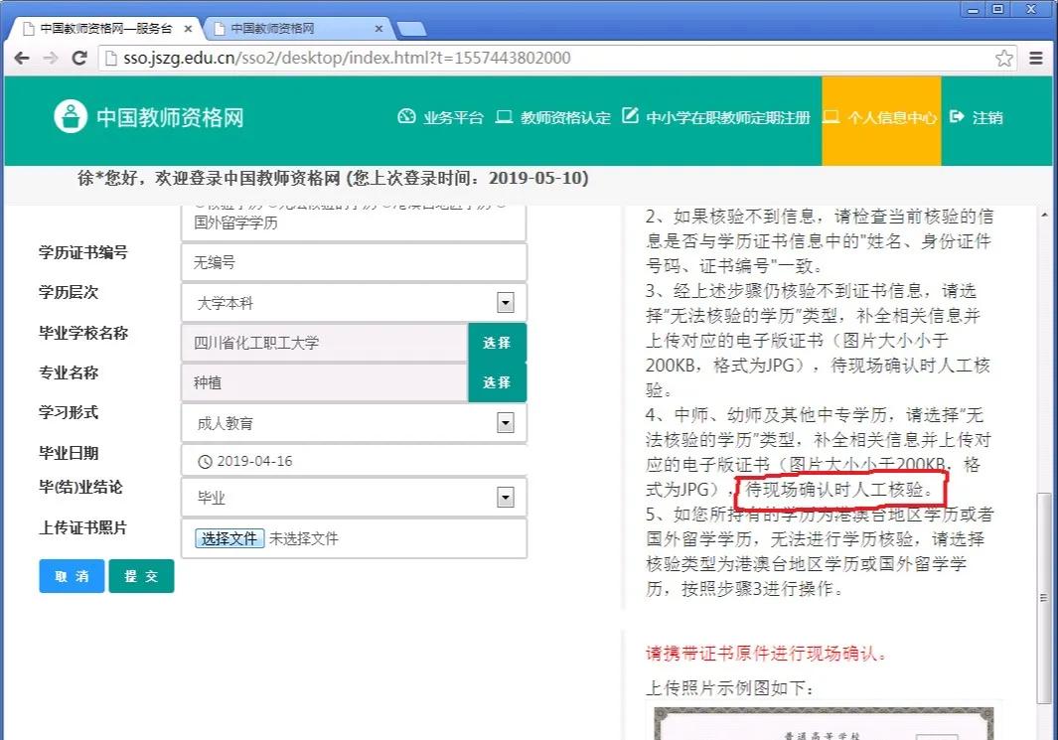Click the 业务平台 globe icon

[x=407, y=115]
